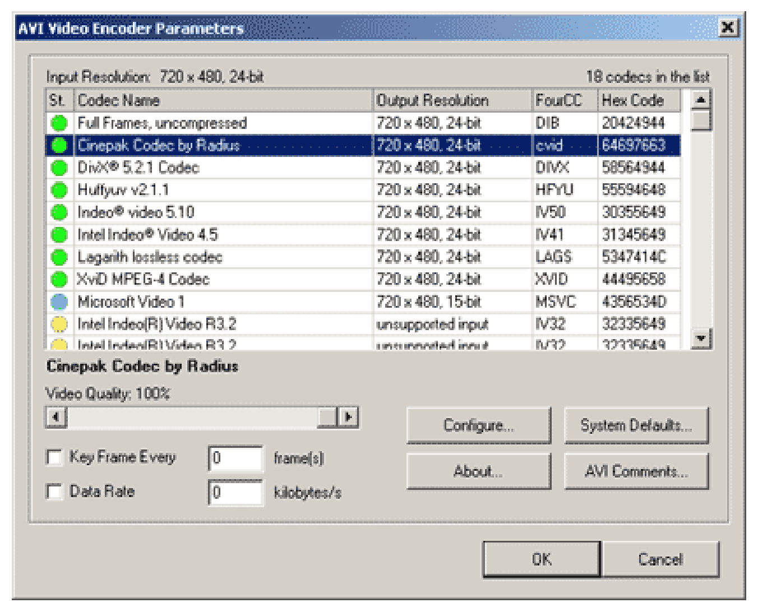Select the "Microsoft Video 1" codec name
The height and width of the screenshot is (612, 758).
(x=131, y=302)
